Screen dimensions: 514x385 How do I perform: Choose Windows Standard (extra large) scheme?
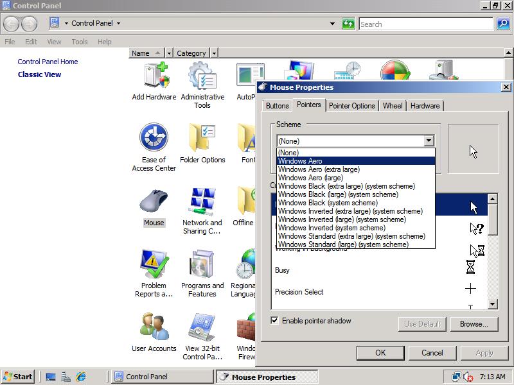click(x=356, y=236)
